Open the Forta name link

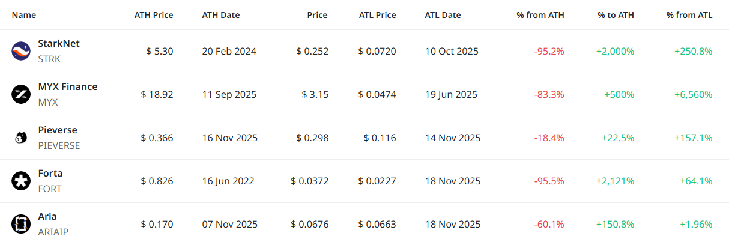coord(50,174)
